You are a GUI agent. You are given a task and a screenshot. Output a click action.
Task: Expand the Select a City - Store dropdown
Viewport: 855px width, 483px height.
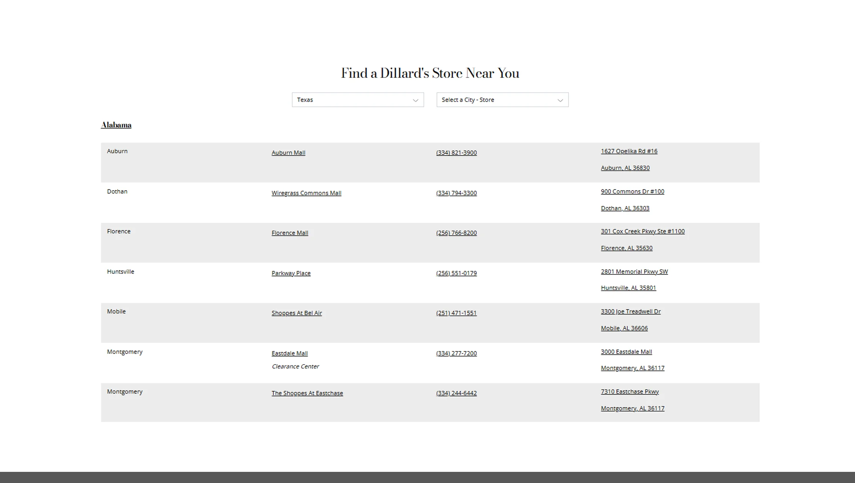coord(502,100)
